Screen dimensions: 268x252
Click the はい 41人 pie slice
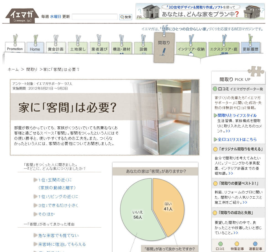(168, 207)
